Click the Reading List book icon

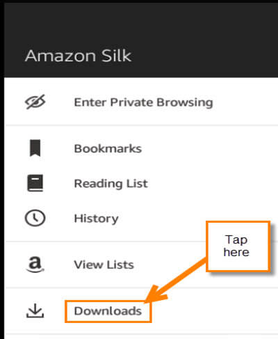[x=35, y=183]
